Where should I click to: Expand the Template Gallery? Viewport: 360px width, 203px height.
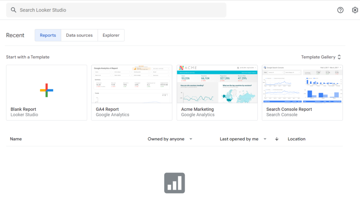click(x=321, y=57)
